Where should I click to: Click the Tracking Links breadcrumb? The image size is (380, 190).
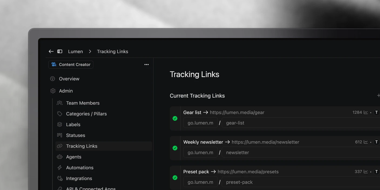click(x=112, y=51)
